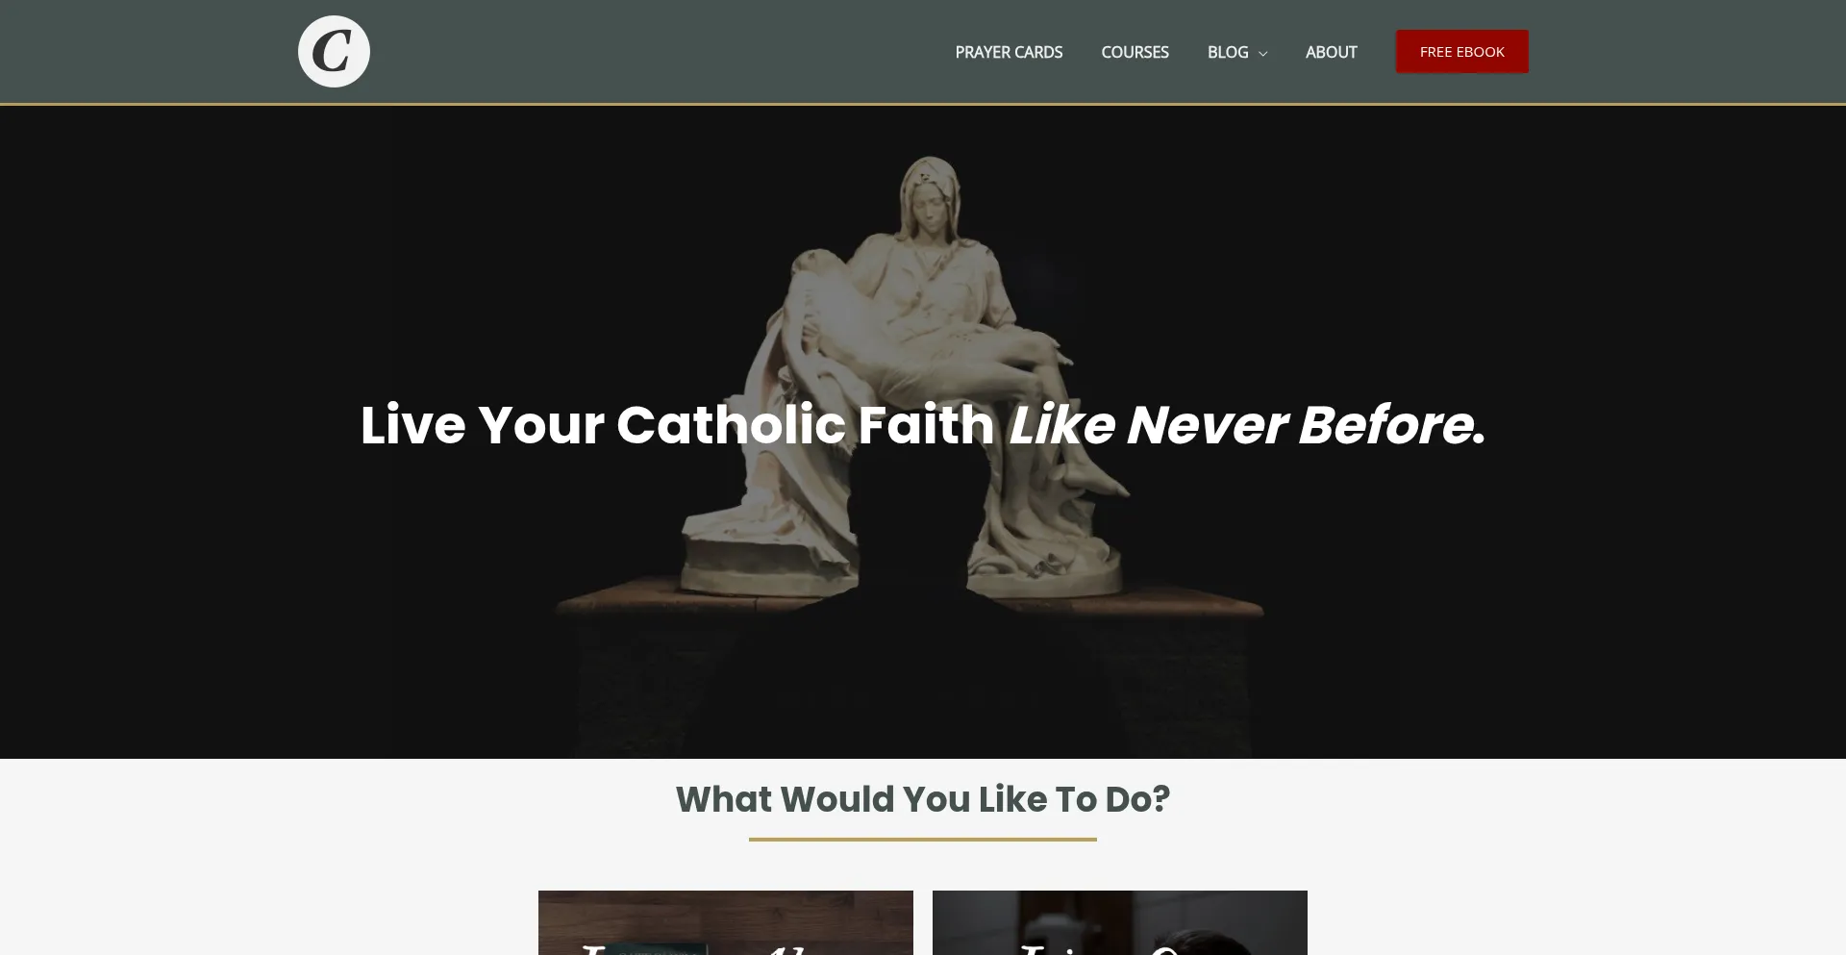Viewport: 1846px width, 955px height.
Task: Open the left card with wooden background
Action: (726, 922)
